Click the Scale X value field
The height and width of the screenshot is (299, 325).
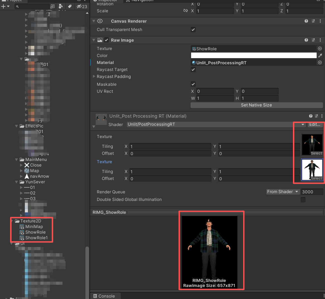click(215, 11)
